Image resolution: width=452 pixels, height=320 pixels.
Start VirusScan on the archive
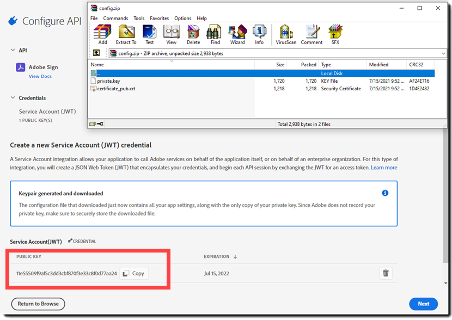[286, 34]
